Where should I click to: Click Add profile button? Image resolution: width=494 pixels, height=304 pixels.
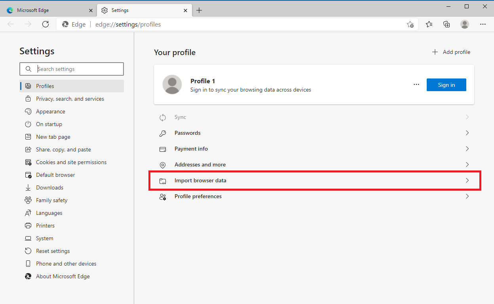tap(451, 52)
